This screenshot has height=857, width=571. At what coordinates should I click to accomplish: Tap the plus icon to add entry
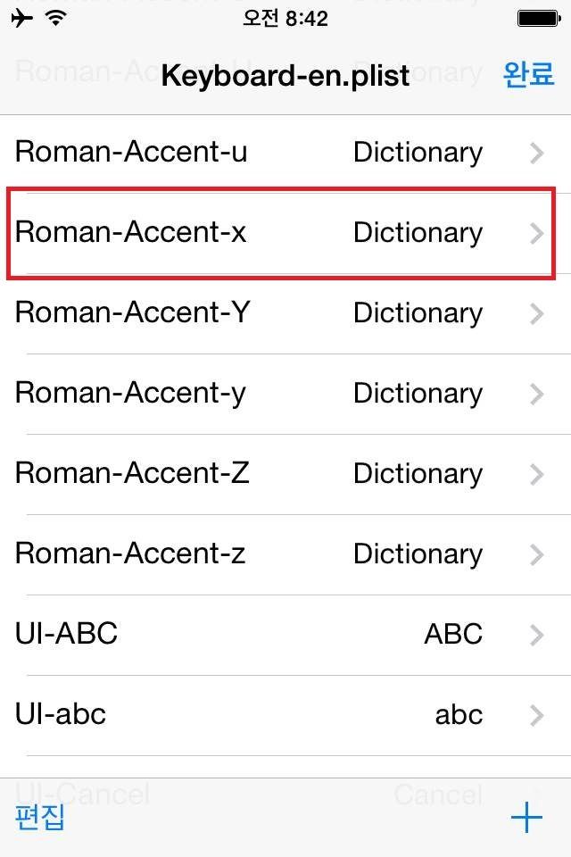pyautogui.click(x=526, y=818)
